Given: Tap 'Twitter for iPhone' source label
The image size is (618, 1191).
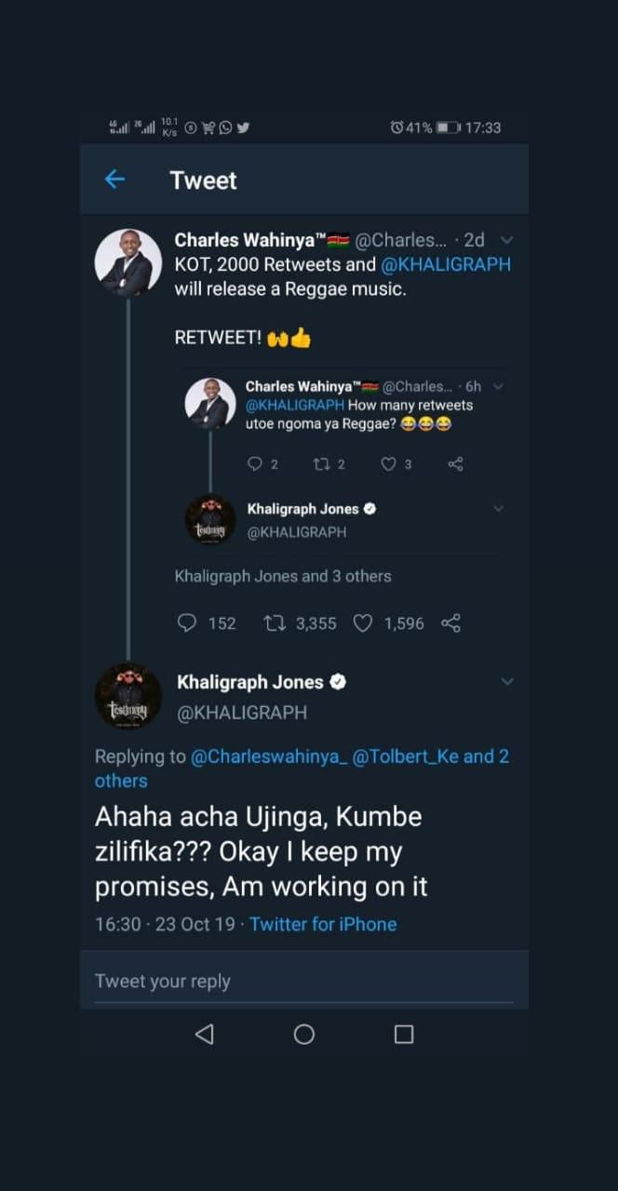Looking at the screenshot, I should (x=322, y=924).
